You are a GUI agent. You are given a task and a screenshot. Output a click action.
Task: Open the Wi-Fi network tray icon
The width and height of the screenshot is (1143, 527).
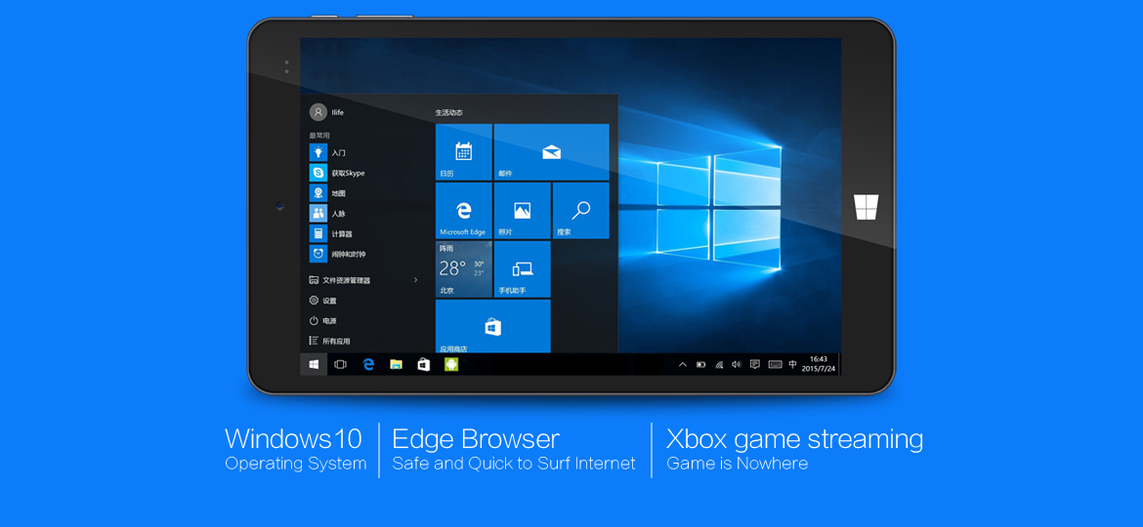(x=719, y=365)
